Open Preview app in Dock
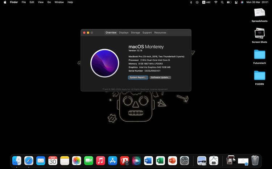 point(202,161)
